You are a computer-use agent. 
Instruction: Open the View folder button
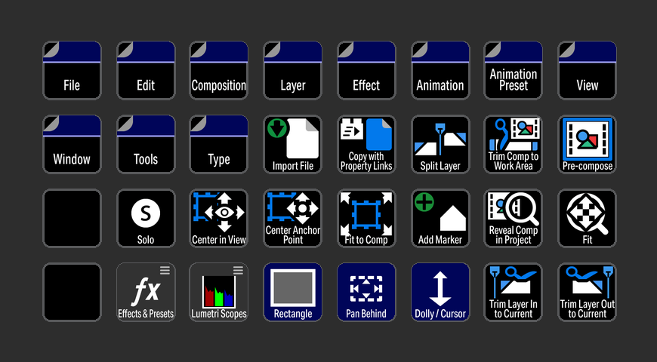click(x=587, y=70)
